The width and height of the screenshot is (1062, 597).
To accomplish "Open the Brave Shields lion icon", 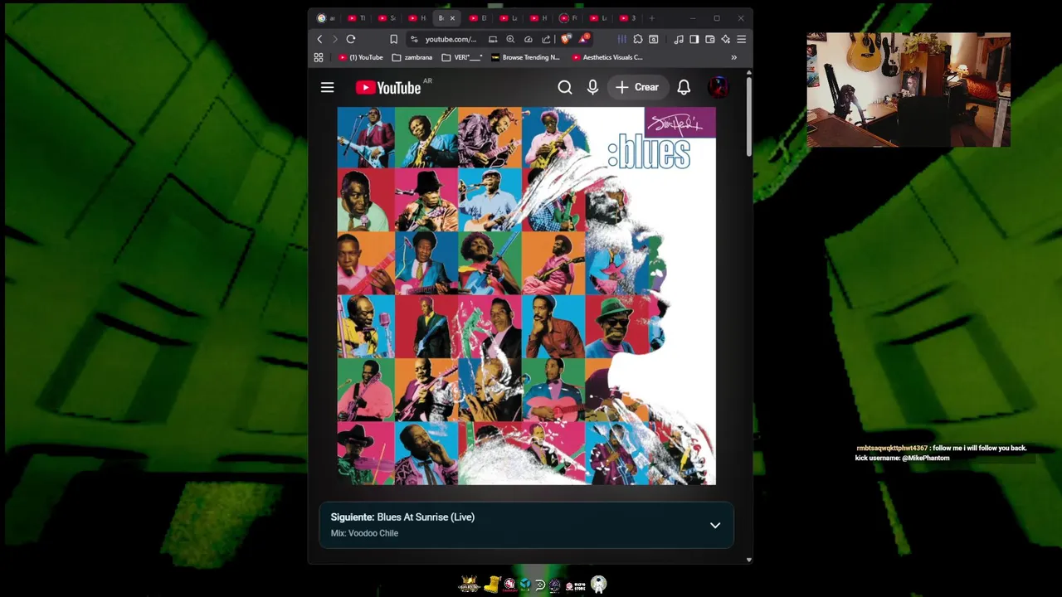I will click(x=566, y=39).
